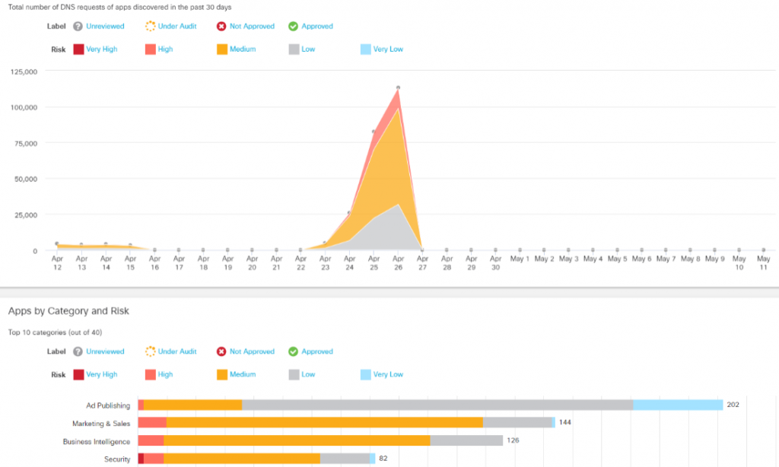The height and width of the screenshot is (467, 779).
Task: Toggle Very Low risk in Apps by Category legend
Action: (x=365, y=375)
